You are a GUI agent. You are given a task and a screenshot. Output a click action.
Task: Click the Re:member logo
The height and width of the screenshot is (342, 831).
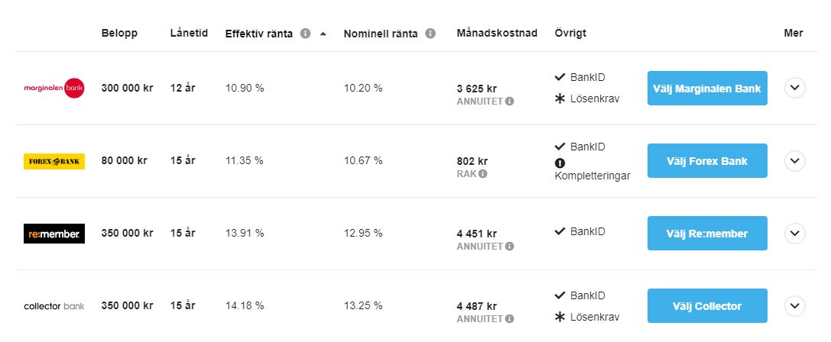pos(54,234)
